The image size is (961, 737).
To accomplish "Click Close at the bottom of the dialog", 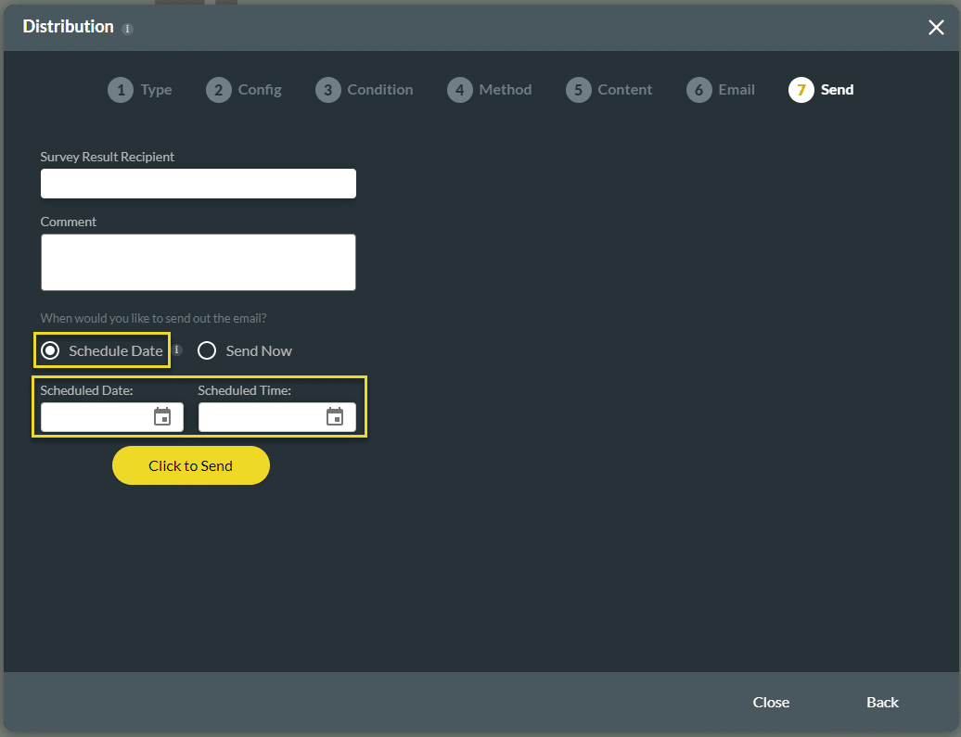I will tap(771, 703).
